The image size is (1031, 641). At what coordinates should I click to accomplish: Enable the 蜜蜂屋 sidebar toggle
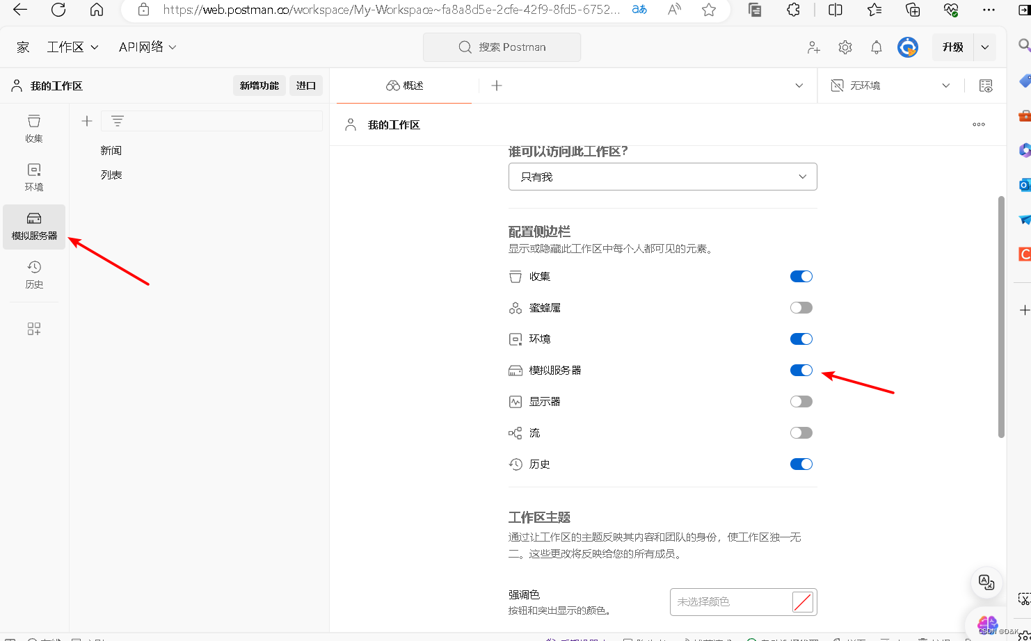[x=801, y=308]
